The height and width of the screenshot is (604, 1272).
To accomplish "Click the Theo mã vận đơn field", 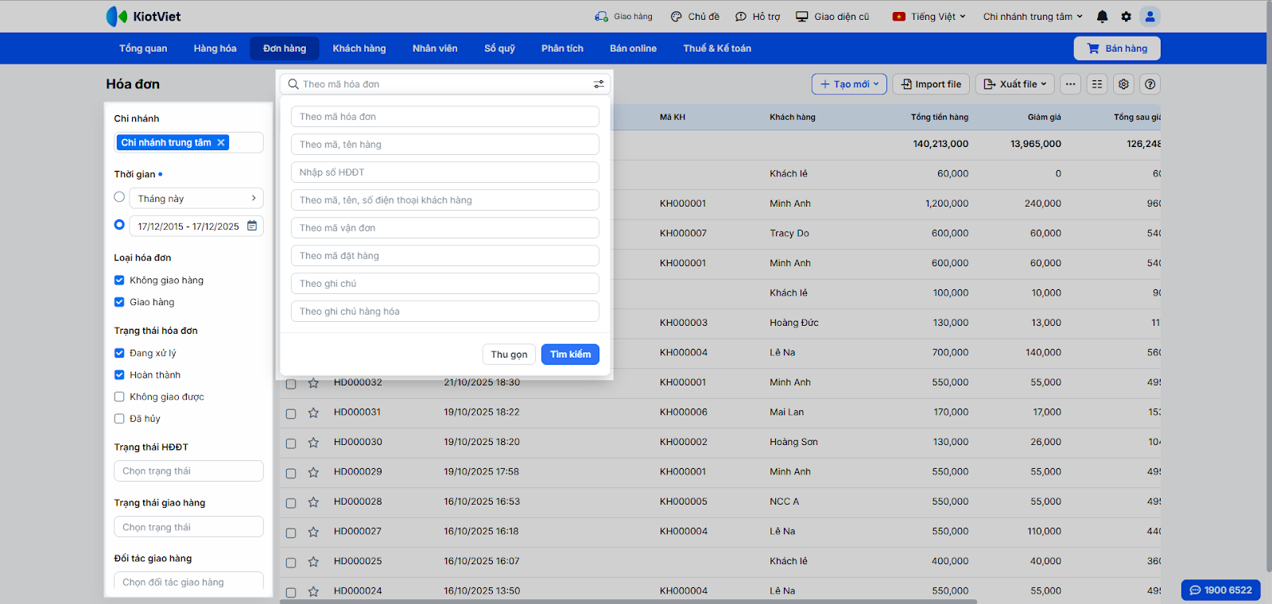I will (x=444, y=228).
